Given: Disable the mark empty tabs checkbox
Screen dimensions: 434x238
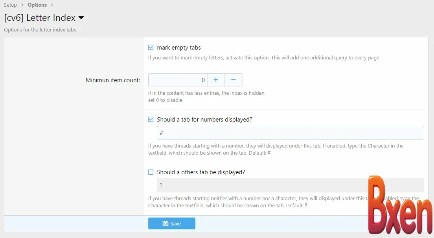Looking at the screenshot, I should click(151, 48).
